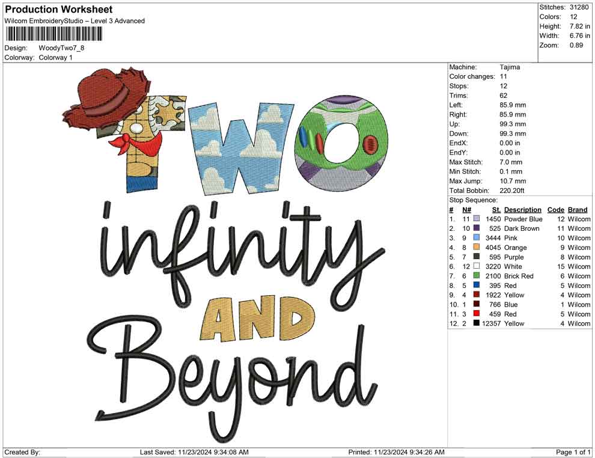
Task: Click the Width value 6.76 in
Action: tap(579, 35)
